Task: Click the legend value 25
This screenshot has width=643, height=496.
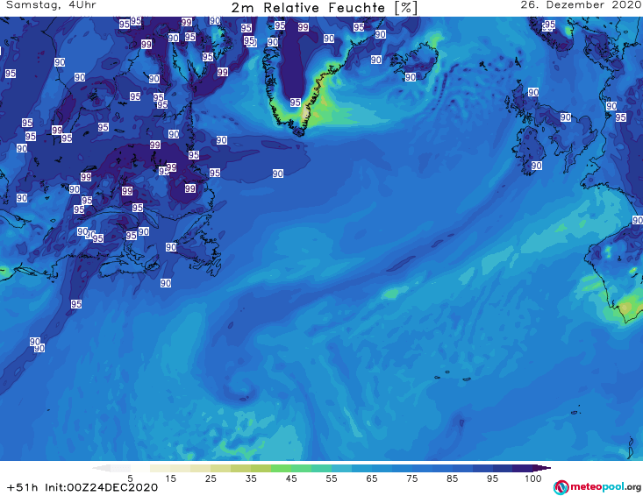Action: (211, 478)
